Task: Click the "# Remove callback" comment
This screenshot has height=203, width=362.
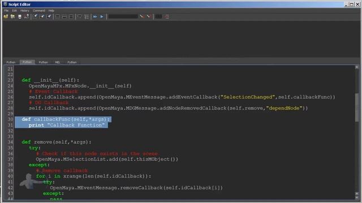Action: [x=62, y=170]
